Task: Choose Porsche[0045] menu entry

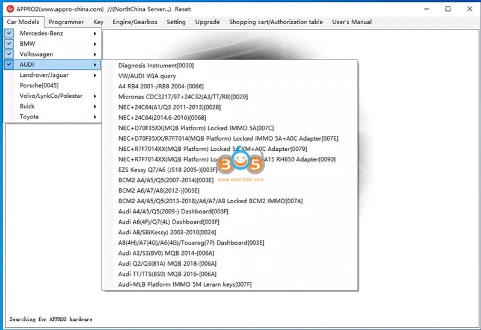Action: pos(52,85)
